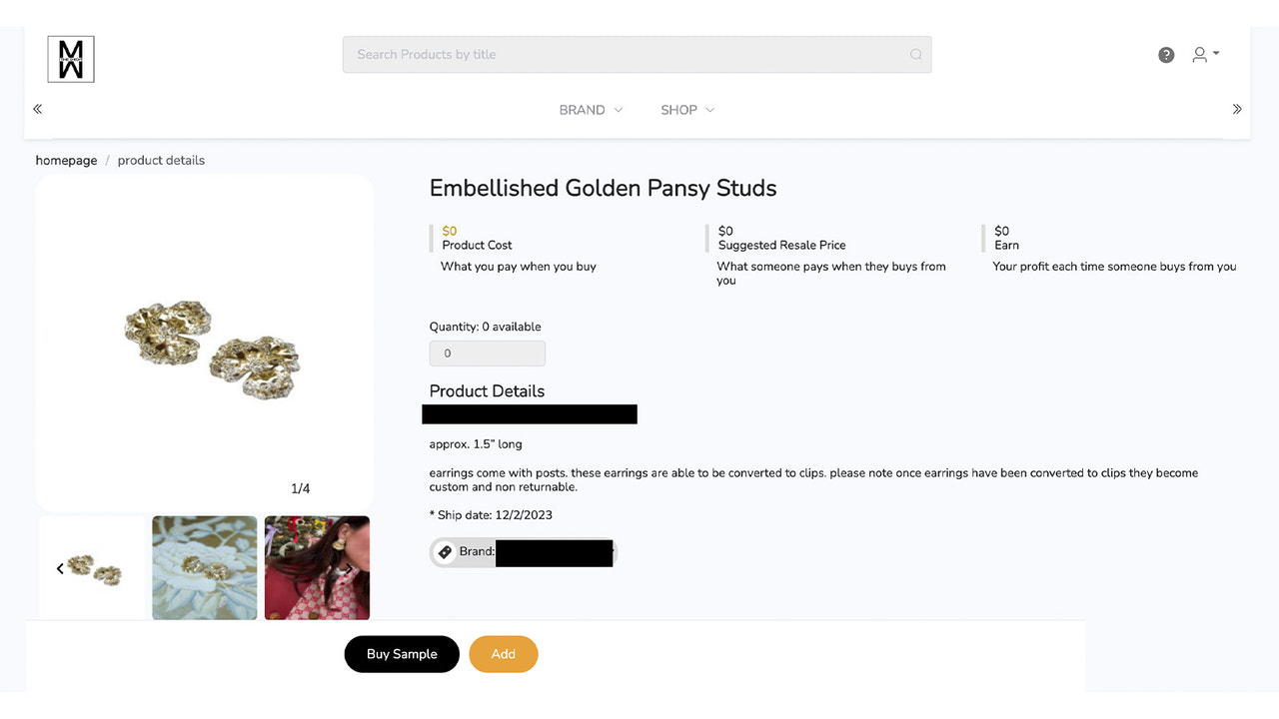Click the right double-chevron navigation icon
Screen dimensions: 1279x719
(1237, 108)
